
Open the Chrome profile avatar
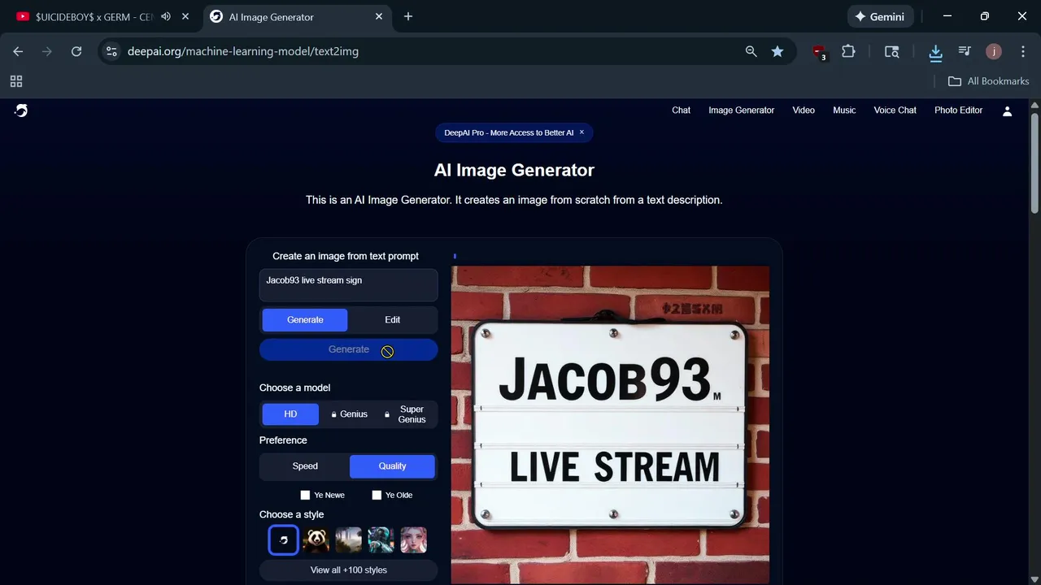click(x=994, y=51)
